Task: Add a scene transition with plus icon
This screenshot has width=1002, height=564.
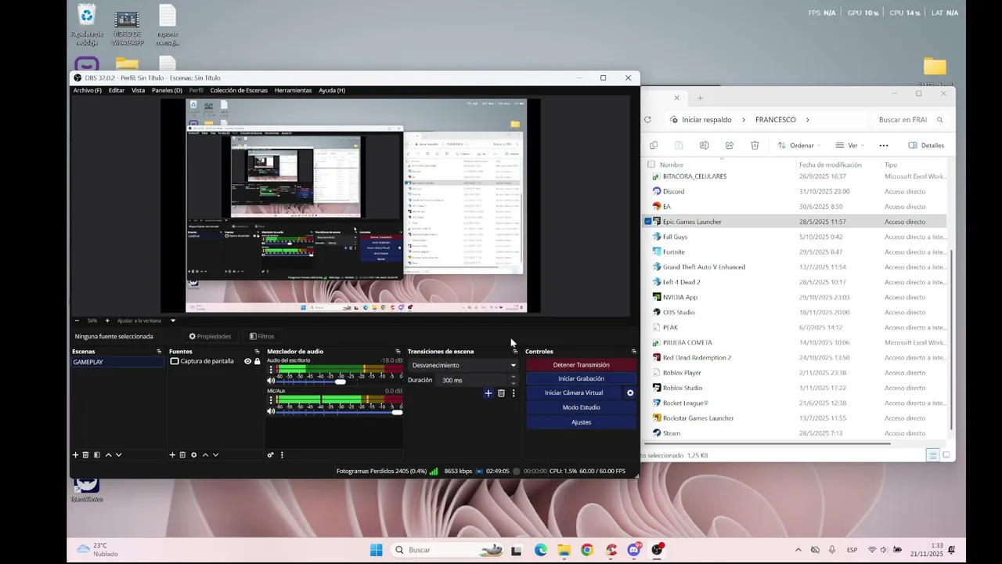Action: (x=488, y=393)
